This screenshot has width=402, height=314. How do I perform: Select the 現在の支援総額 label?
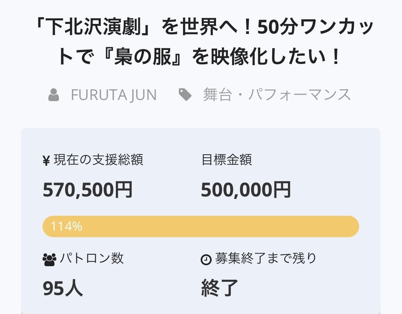click(x=98, y=160)
